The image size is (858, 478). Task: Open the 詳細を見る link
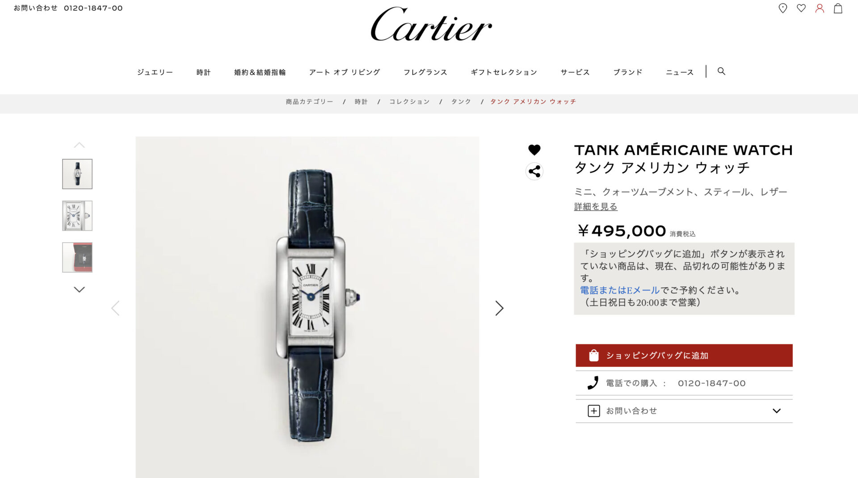[596, 206]
